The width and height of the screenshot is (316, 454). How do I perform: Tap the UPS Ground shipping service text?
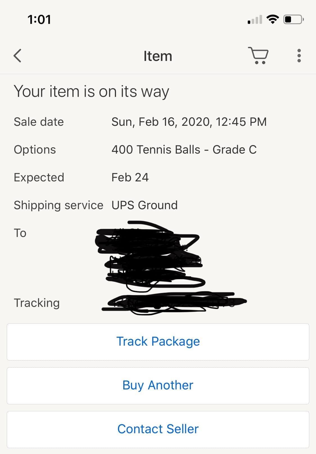pyautogui.click(x=144, y=205)
